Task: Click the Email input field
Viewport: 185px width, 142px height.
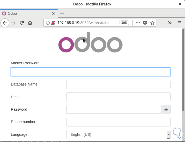Action: [x=118, y=97]
